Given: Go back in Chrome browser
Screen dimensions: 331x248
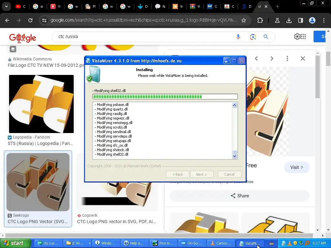Looking at the screenshot, I should click(x=7, y=20).
